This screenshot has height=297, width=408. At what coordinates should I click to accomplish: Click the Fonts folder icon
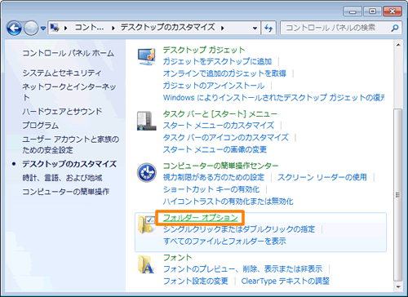146,264
